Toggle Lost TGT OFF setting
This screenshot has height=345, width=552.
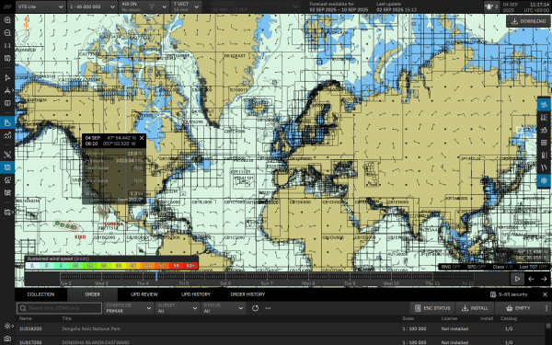(x=533, y=267)
